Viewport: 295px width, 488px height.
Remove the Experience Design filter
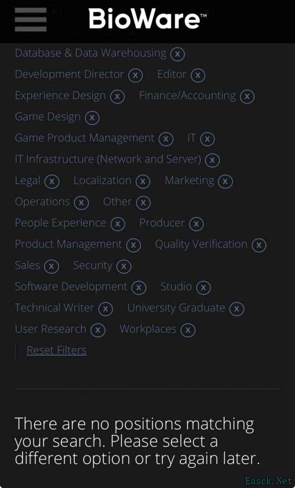117,97
